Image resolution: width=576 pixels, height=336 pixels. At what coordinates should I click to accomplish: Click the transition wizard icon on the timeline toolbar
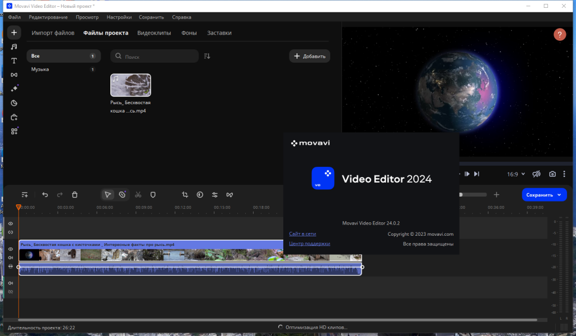[x=230, y=195]
